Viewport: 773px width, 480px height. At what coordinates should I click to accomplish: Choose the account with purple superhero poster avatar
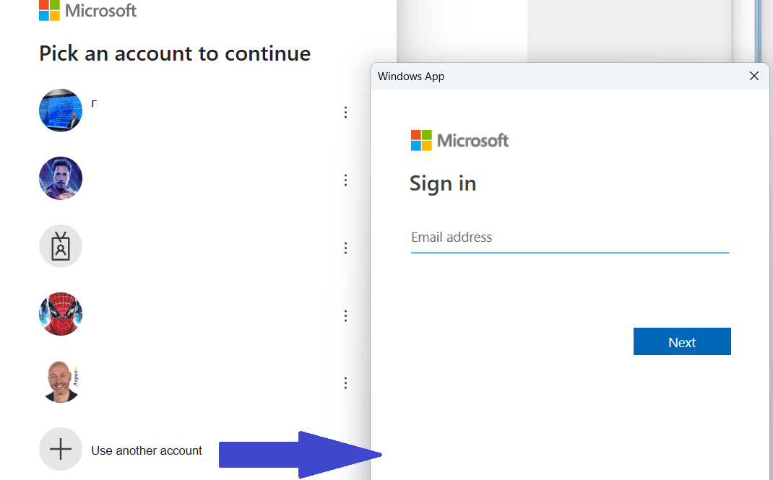tap(61, 178)
